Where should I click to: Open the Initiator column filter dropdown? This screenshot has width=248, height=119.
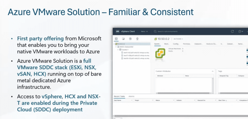(194, 100)
